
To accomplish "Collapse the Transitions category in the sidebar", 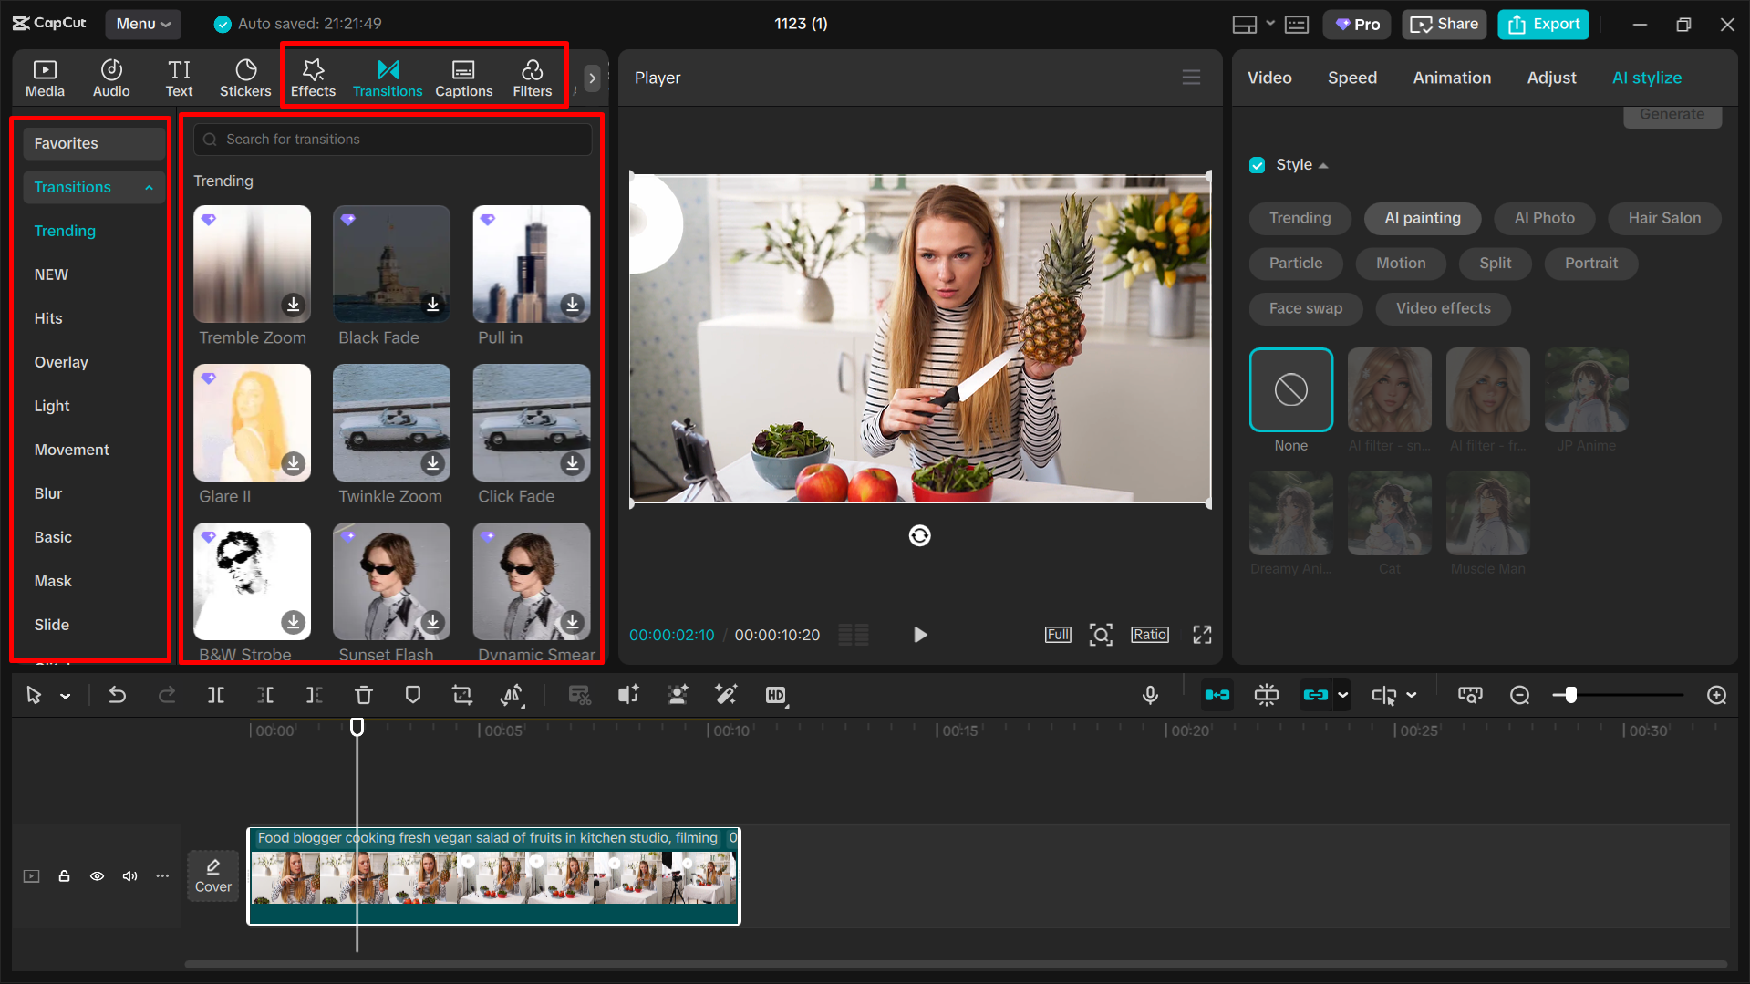I will pyautogui.click(x=149, y=187).
